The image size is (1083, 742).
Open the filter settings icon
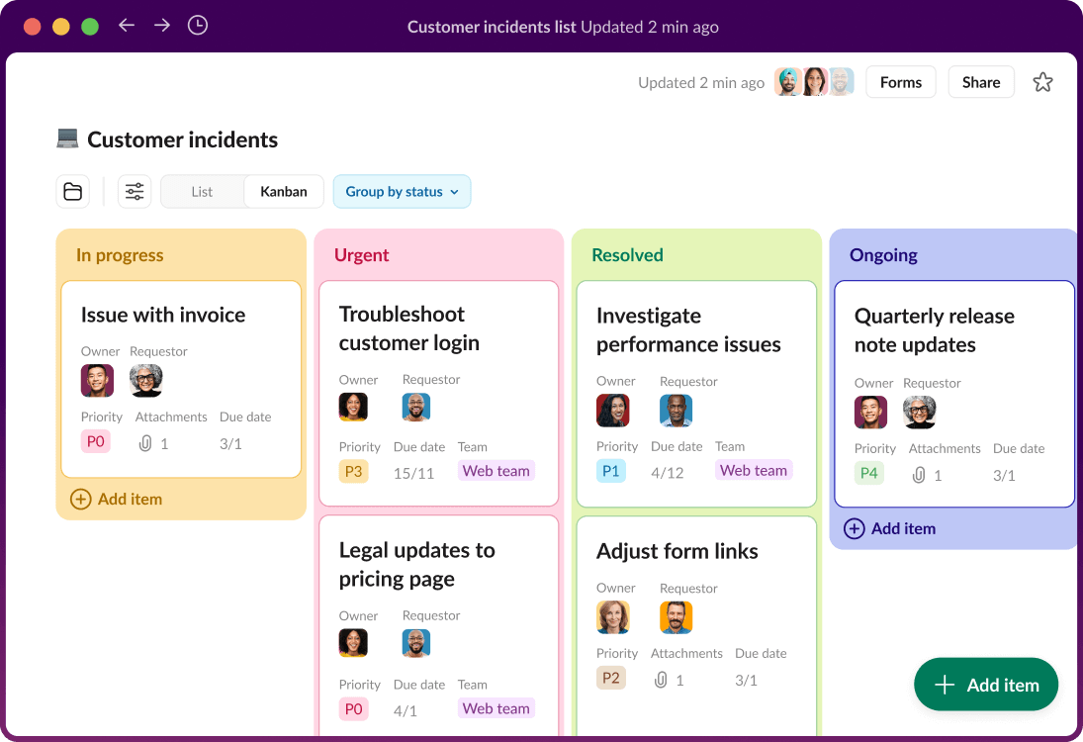click(135, 191)
